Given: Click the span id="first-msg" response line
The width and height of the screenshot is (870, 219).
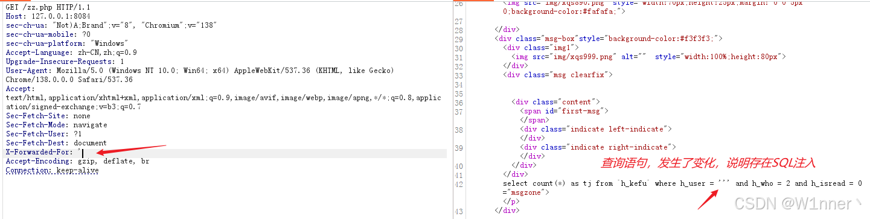Looking at the screenshot, I should tap(564, 111).
